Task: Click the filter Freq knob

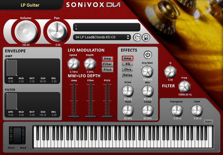Action: point(184,87)
